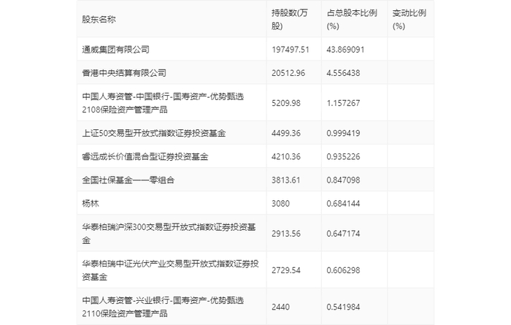Click percentage value 1.157267
Image resolution: width=511 pixels, height=325 pixels.
point(344,103)
